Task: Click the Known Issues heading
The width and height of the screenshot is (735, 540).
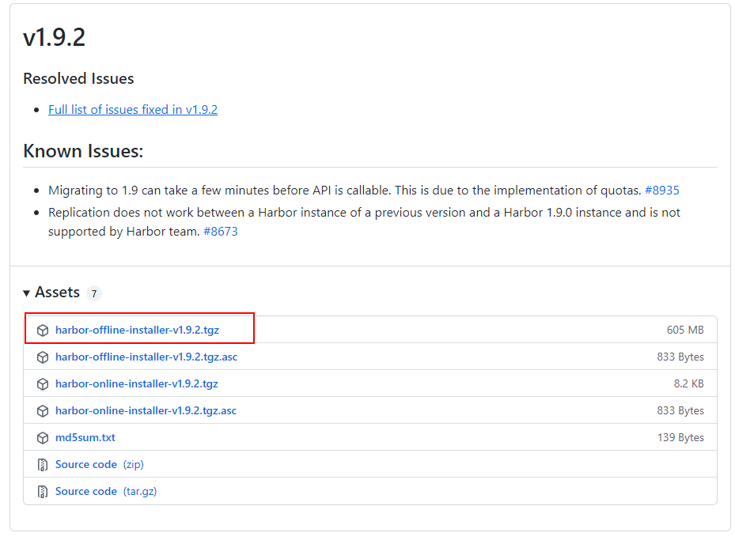Action: pos(83,151)
